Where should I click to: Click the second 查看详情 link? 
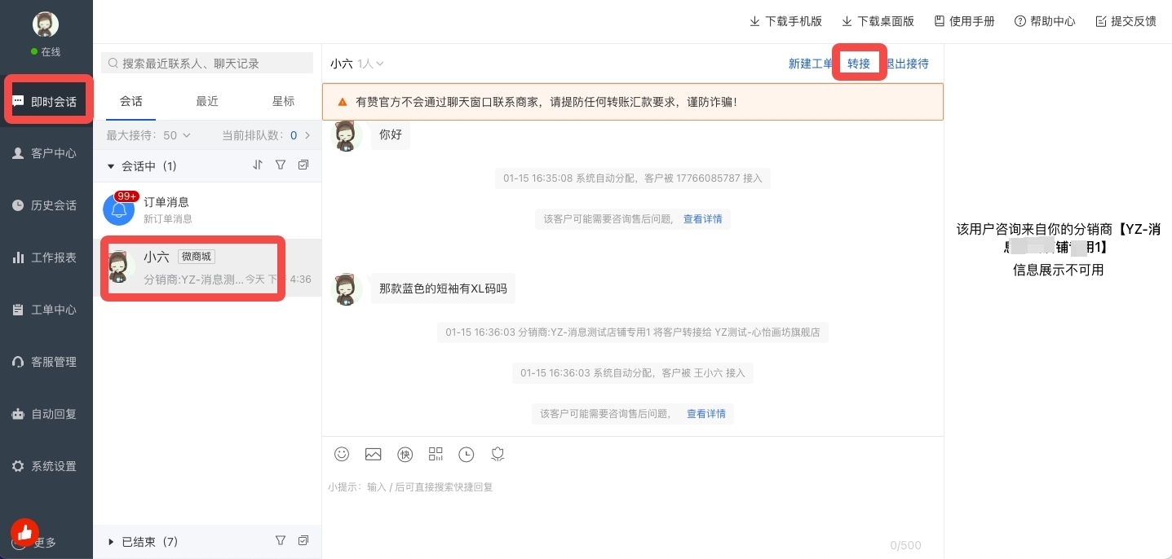pos(706,413)
